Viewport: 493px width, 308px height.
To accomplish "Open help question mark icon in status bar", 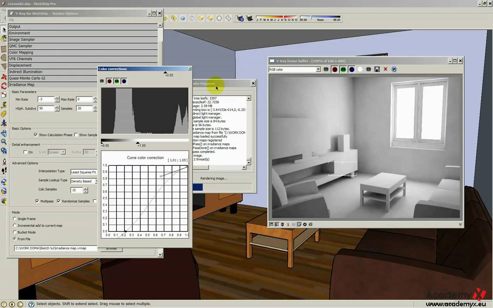I will 31,304.
